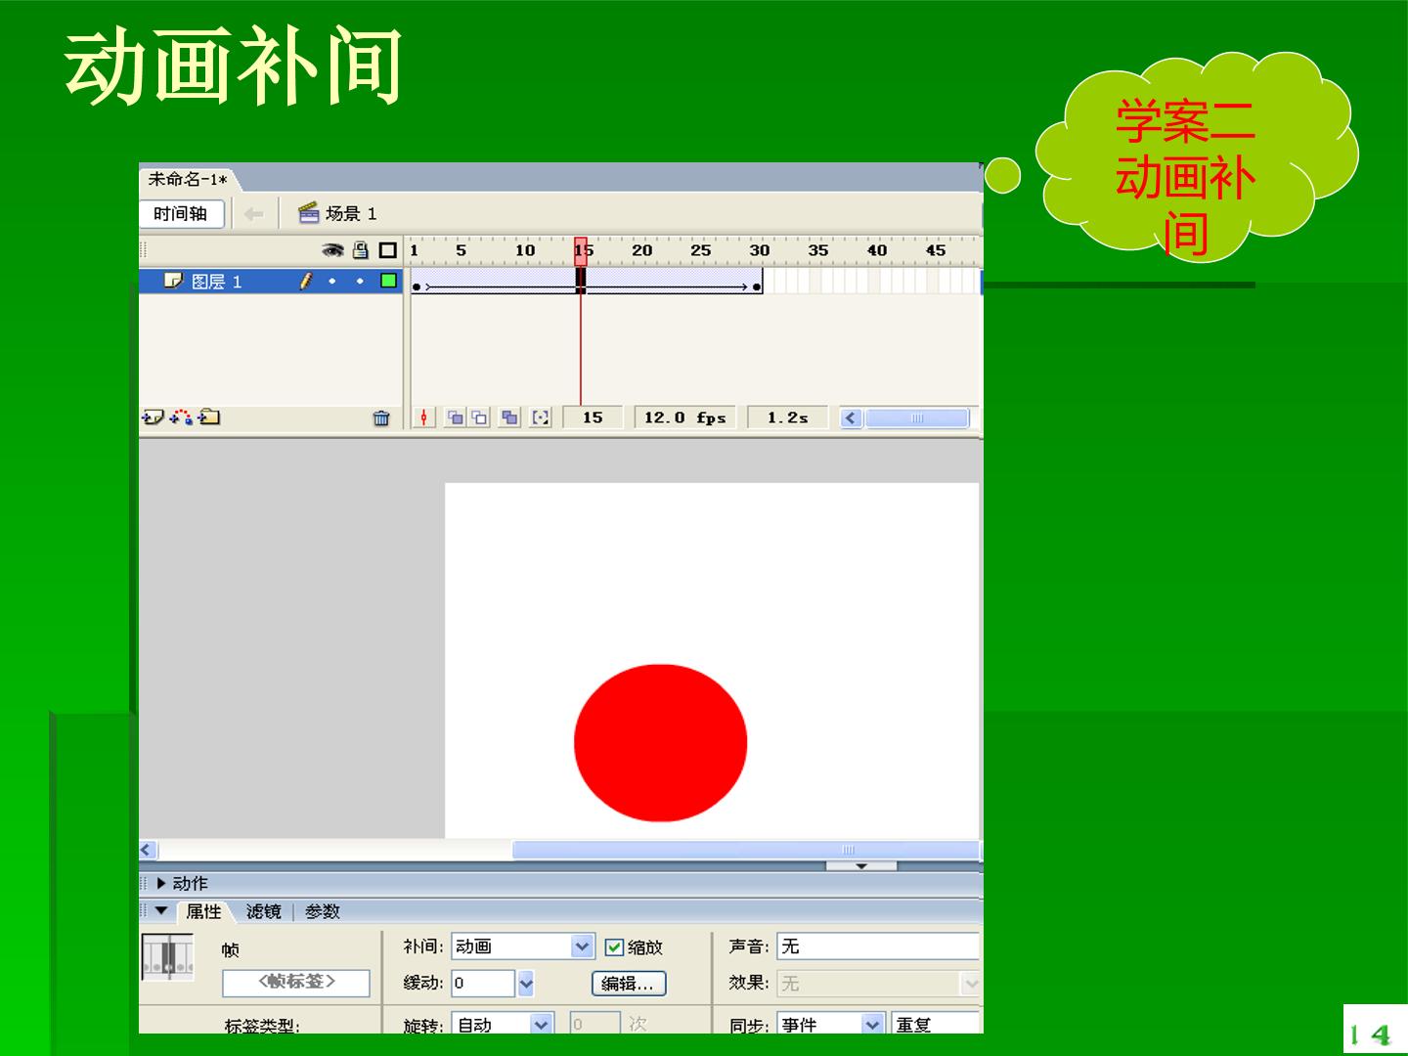Switch to the 滤镜 filters tab
This screenshot has height=1056, width=1408.
[263, 911]
